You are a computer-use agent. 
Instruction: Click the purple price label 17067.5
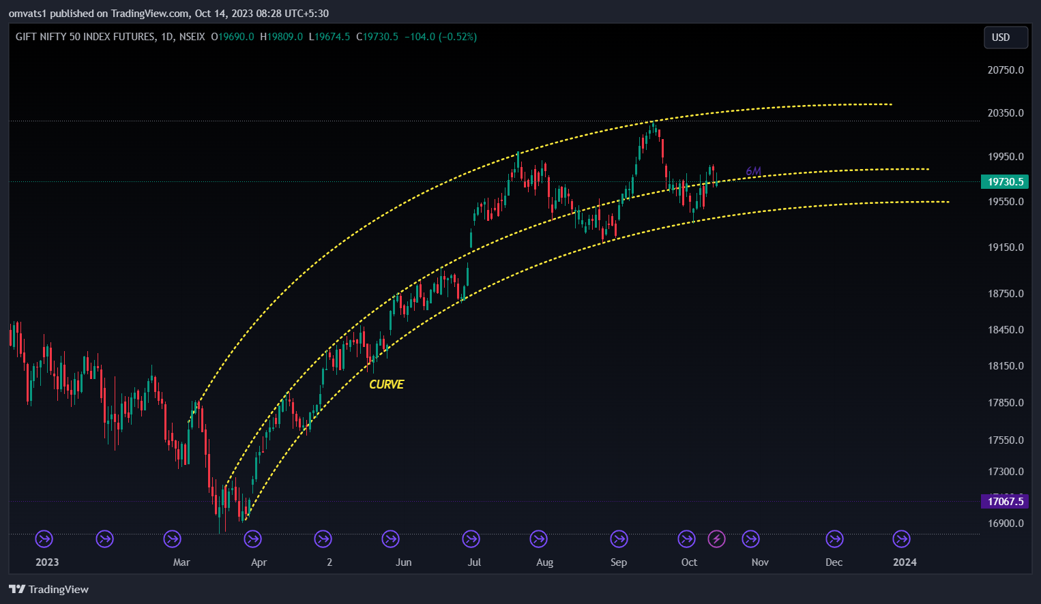(1004, 501)
